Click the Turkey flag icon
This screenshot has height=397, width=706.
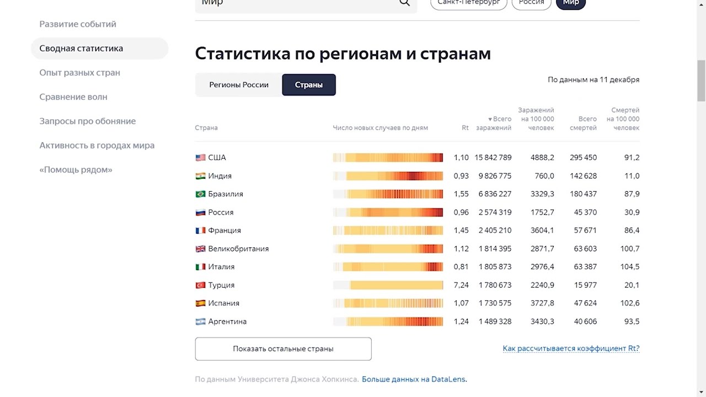tap(200, 285)
